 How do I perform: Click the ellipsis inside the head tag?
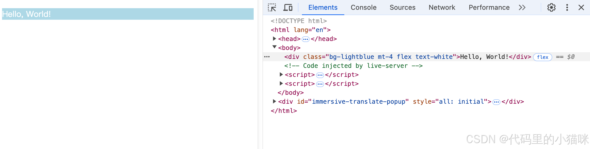pos(306,39)
